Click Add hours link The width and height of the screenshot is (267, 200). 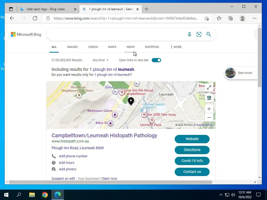[x=66, y=163]
